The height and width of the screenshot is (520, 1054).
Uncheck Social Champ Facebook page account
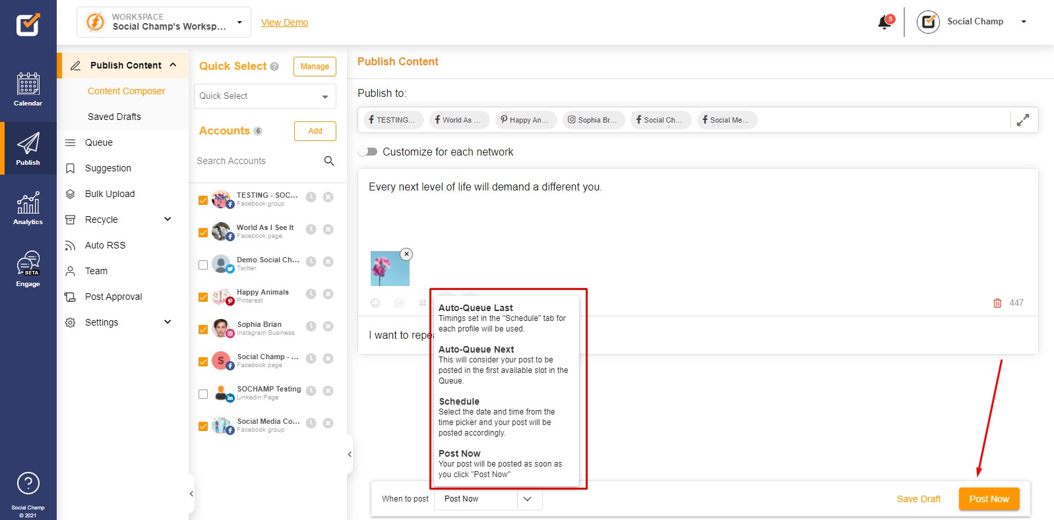tap(203, 362)
